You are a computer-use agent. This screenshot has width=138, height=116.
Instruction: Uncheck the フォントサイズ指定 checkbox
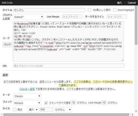pyautogui.click(x=46, y=103)
